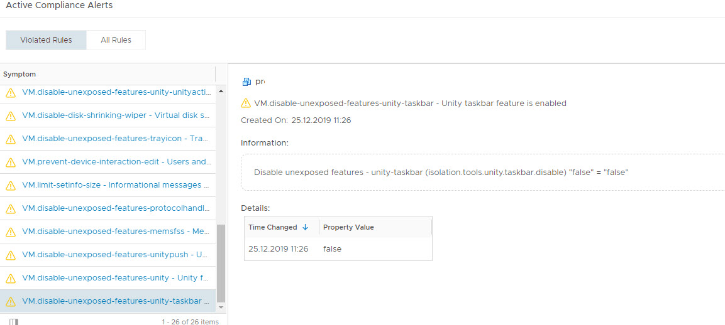This screenshot has width=725, height=325.
Task: Click warning icon beside features-unitypush row
Action: coord(10,255)
